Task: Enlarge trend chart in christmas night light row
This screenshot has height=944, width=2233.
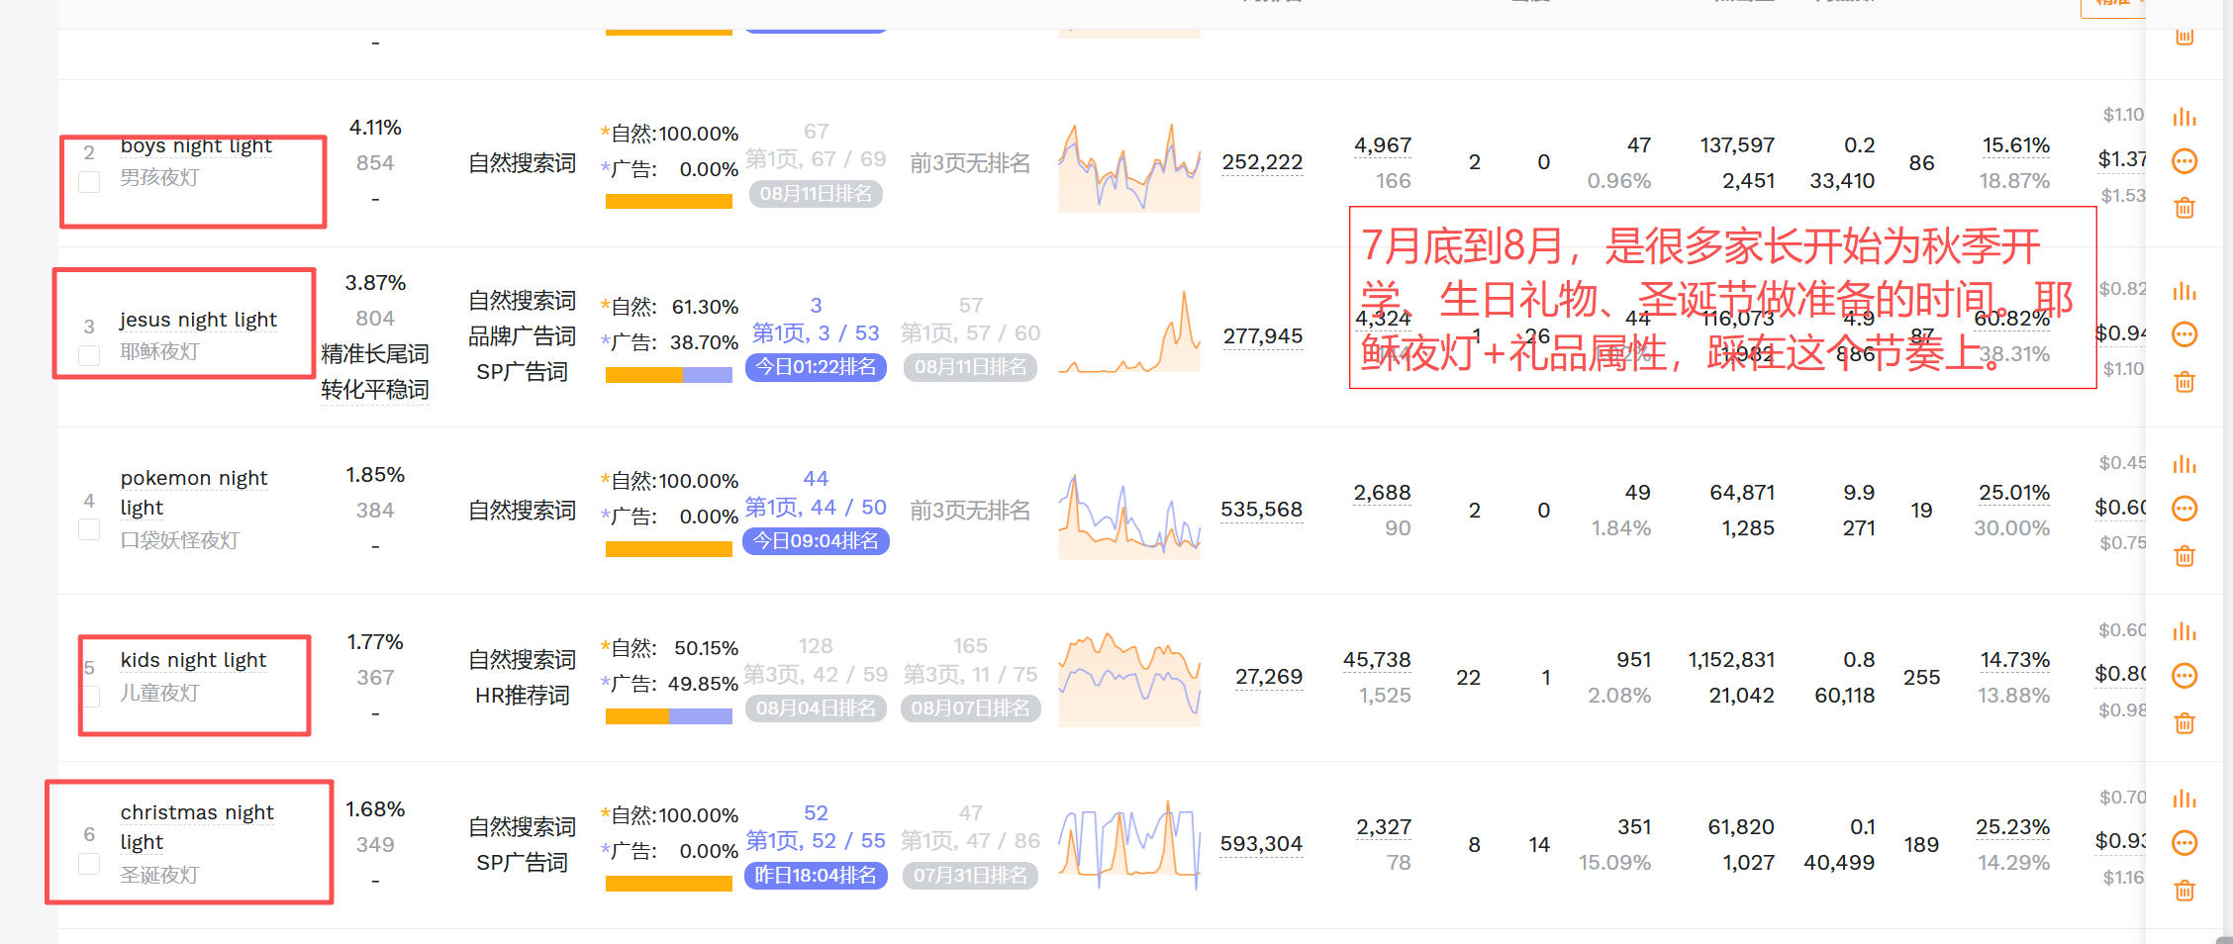Action: [x=1129, y=844]
